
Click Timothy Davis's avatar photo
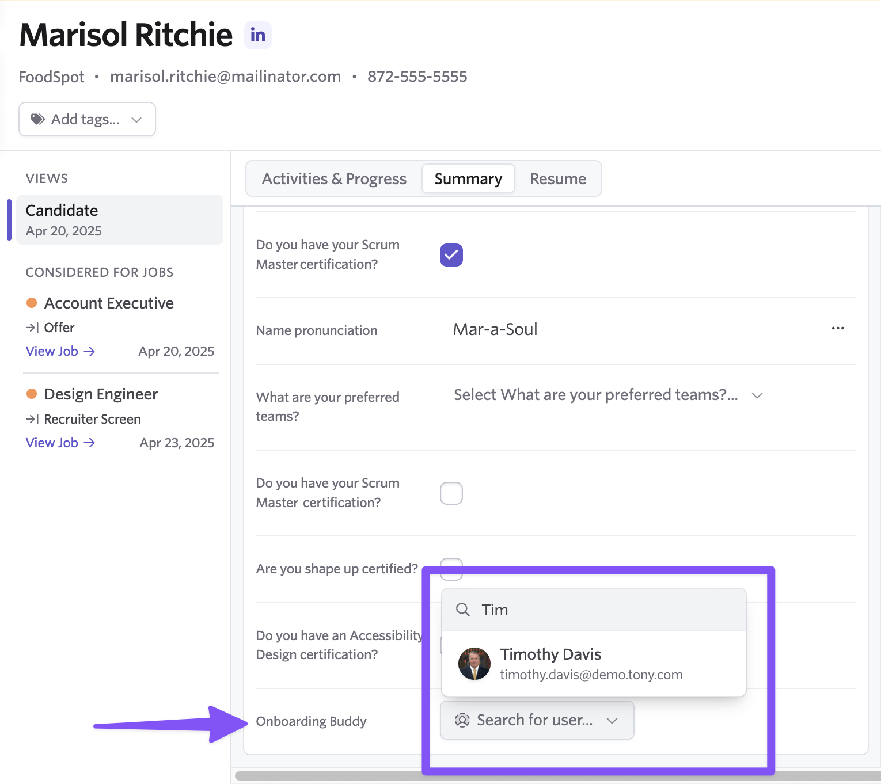tap(474, 664)
